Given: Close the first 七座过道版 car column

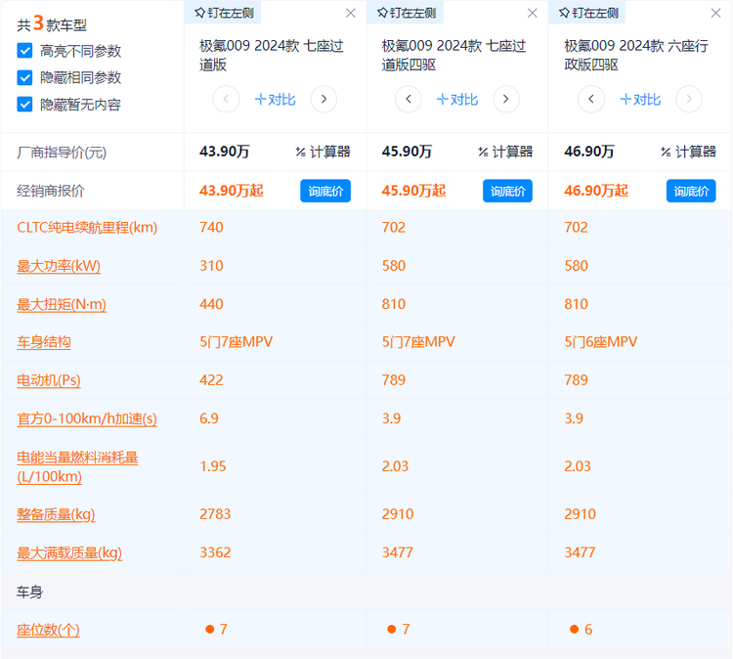Looking at the screenshot, I should pyautogui.click(x=351, y=14).
